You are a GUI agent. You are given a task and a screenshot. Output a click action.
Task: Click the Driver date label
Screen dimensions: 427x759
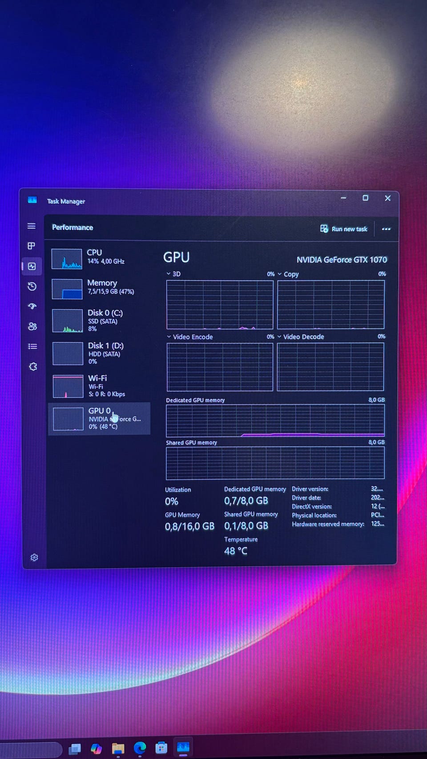(x=306, y=498)
